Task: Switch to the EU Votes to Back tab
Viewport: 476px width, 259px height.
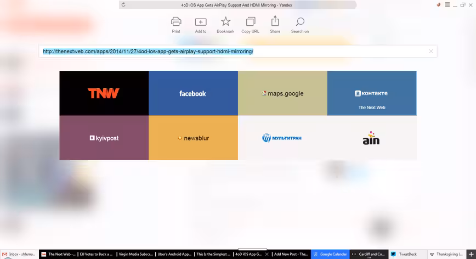Action: [97, 254]
